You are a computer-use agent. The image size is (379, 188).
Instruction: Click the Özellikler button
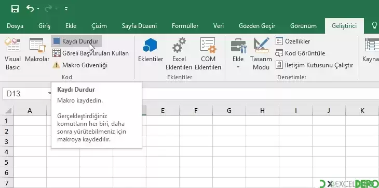(293, 41)
